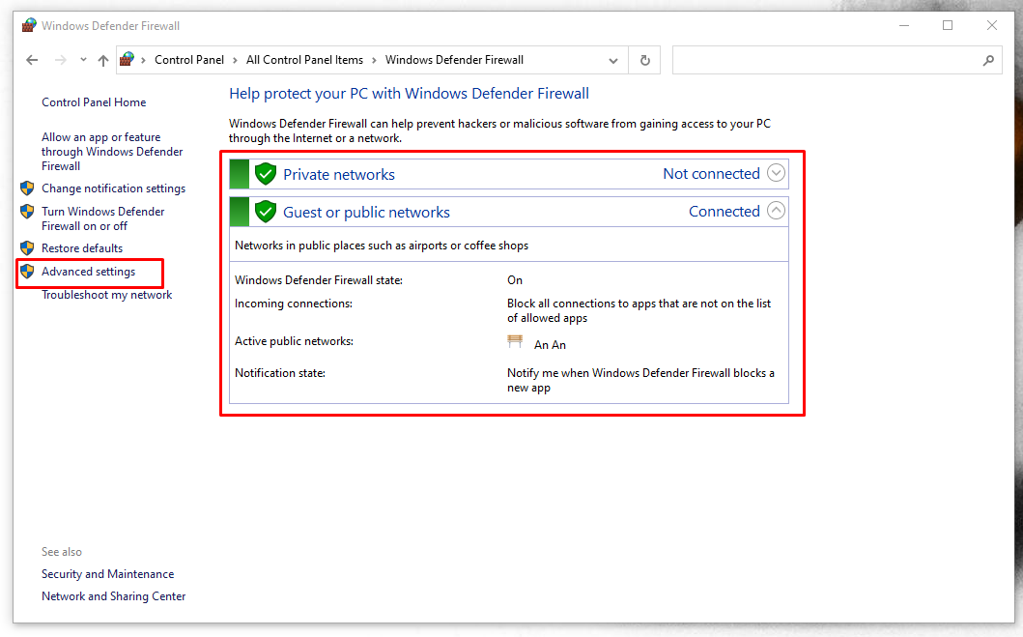Image resolution: width=1023 pixels, height=637 pixels.
Task: Click the search magnifier icon
Action: coord(988,60)
